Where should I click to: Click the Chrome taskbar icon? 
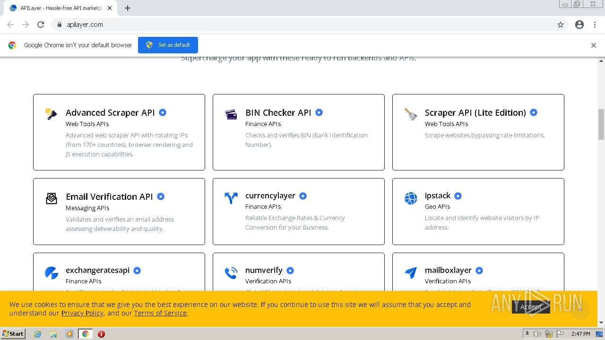pos(86,334)
